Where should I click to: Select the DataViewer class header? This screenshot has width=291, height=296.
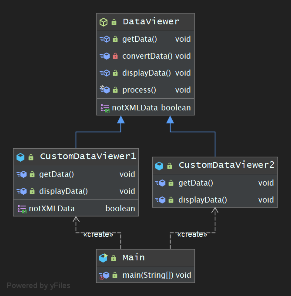coord(151,22)
